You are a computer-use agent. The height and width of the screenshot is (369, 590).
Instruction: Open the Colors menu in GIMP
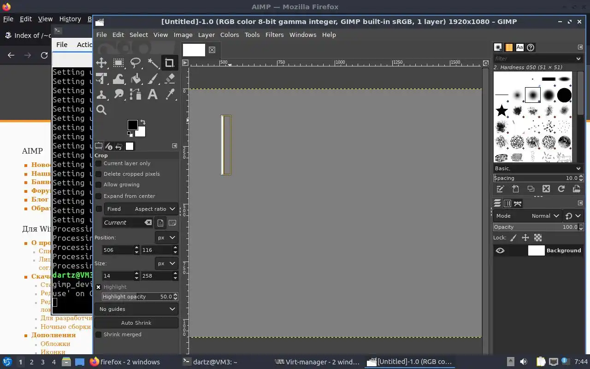[230, 35]
